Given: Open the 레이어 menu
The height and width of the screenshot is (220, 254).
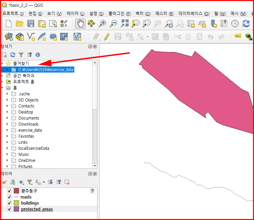Looking at the screenshot, I should point(76,14).
